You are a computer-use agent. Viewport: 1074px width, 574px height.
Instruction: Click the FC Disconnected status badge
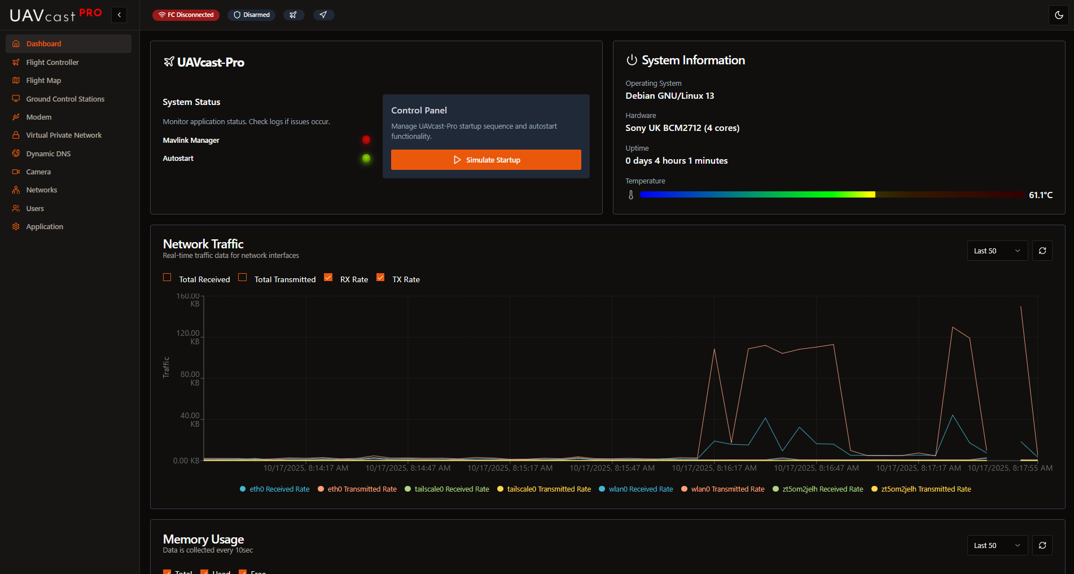coord(186,15)
